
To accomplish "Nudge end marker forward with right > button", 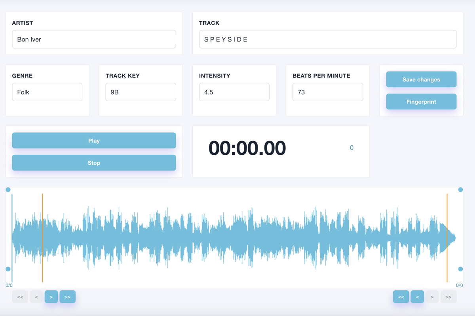I will (432, 297).
